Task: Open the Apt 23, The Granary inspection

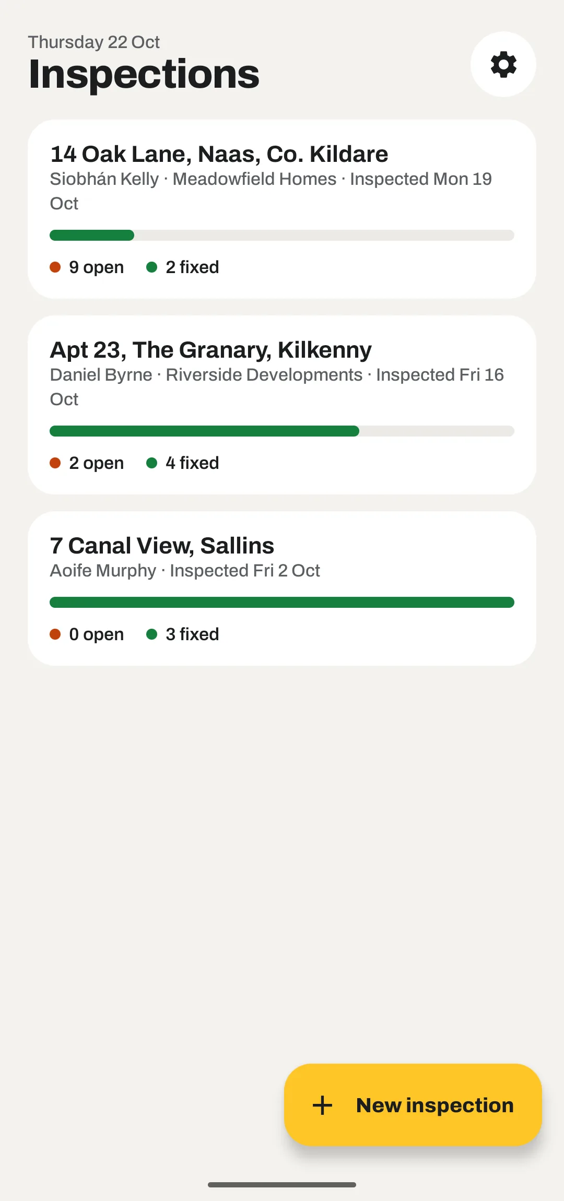Action: [282, 405]
